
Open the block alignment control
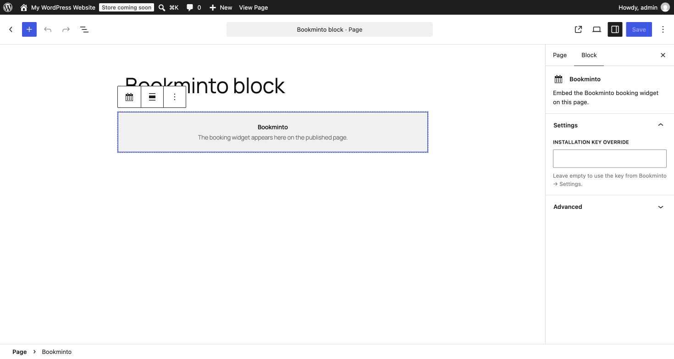pos(152,97)
